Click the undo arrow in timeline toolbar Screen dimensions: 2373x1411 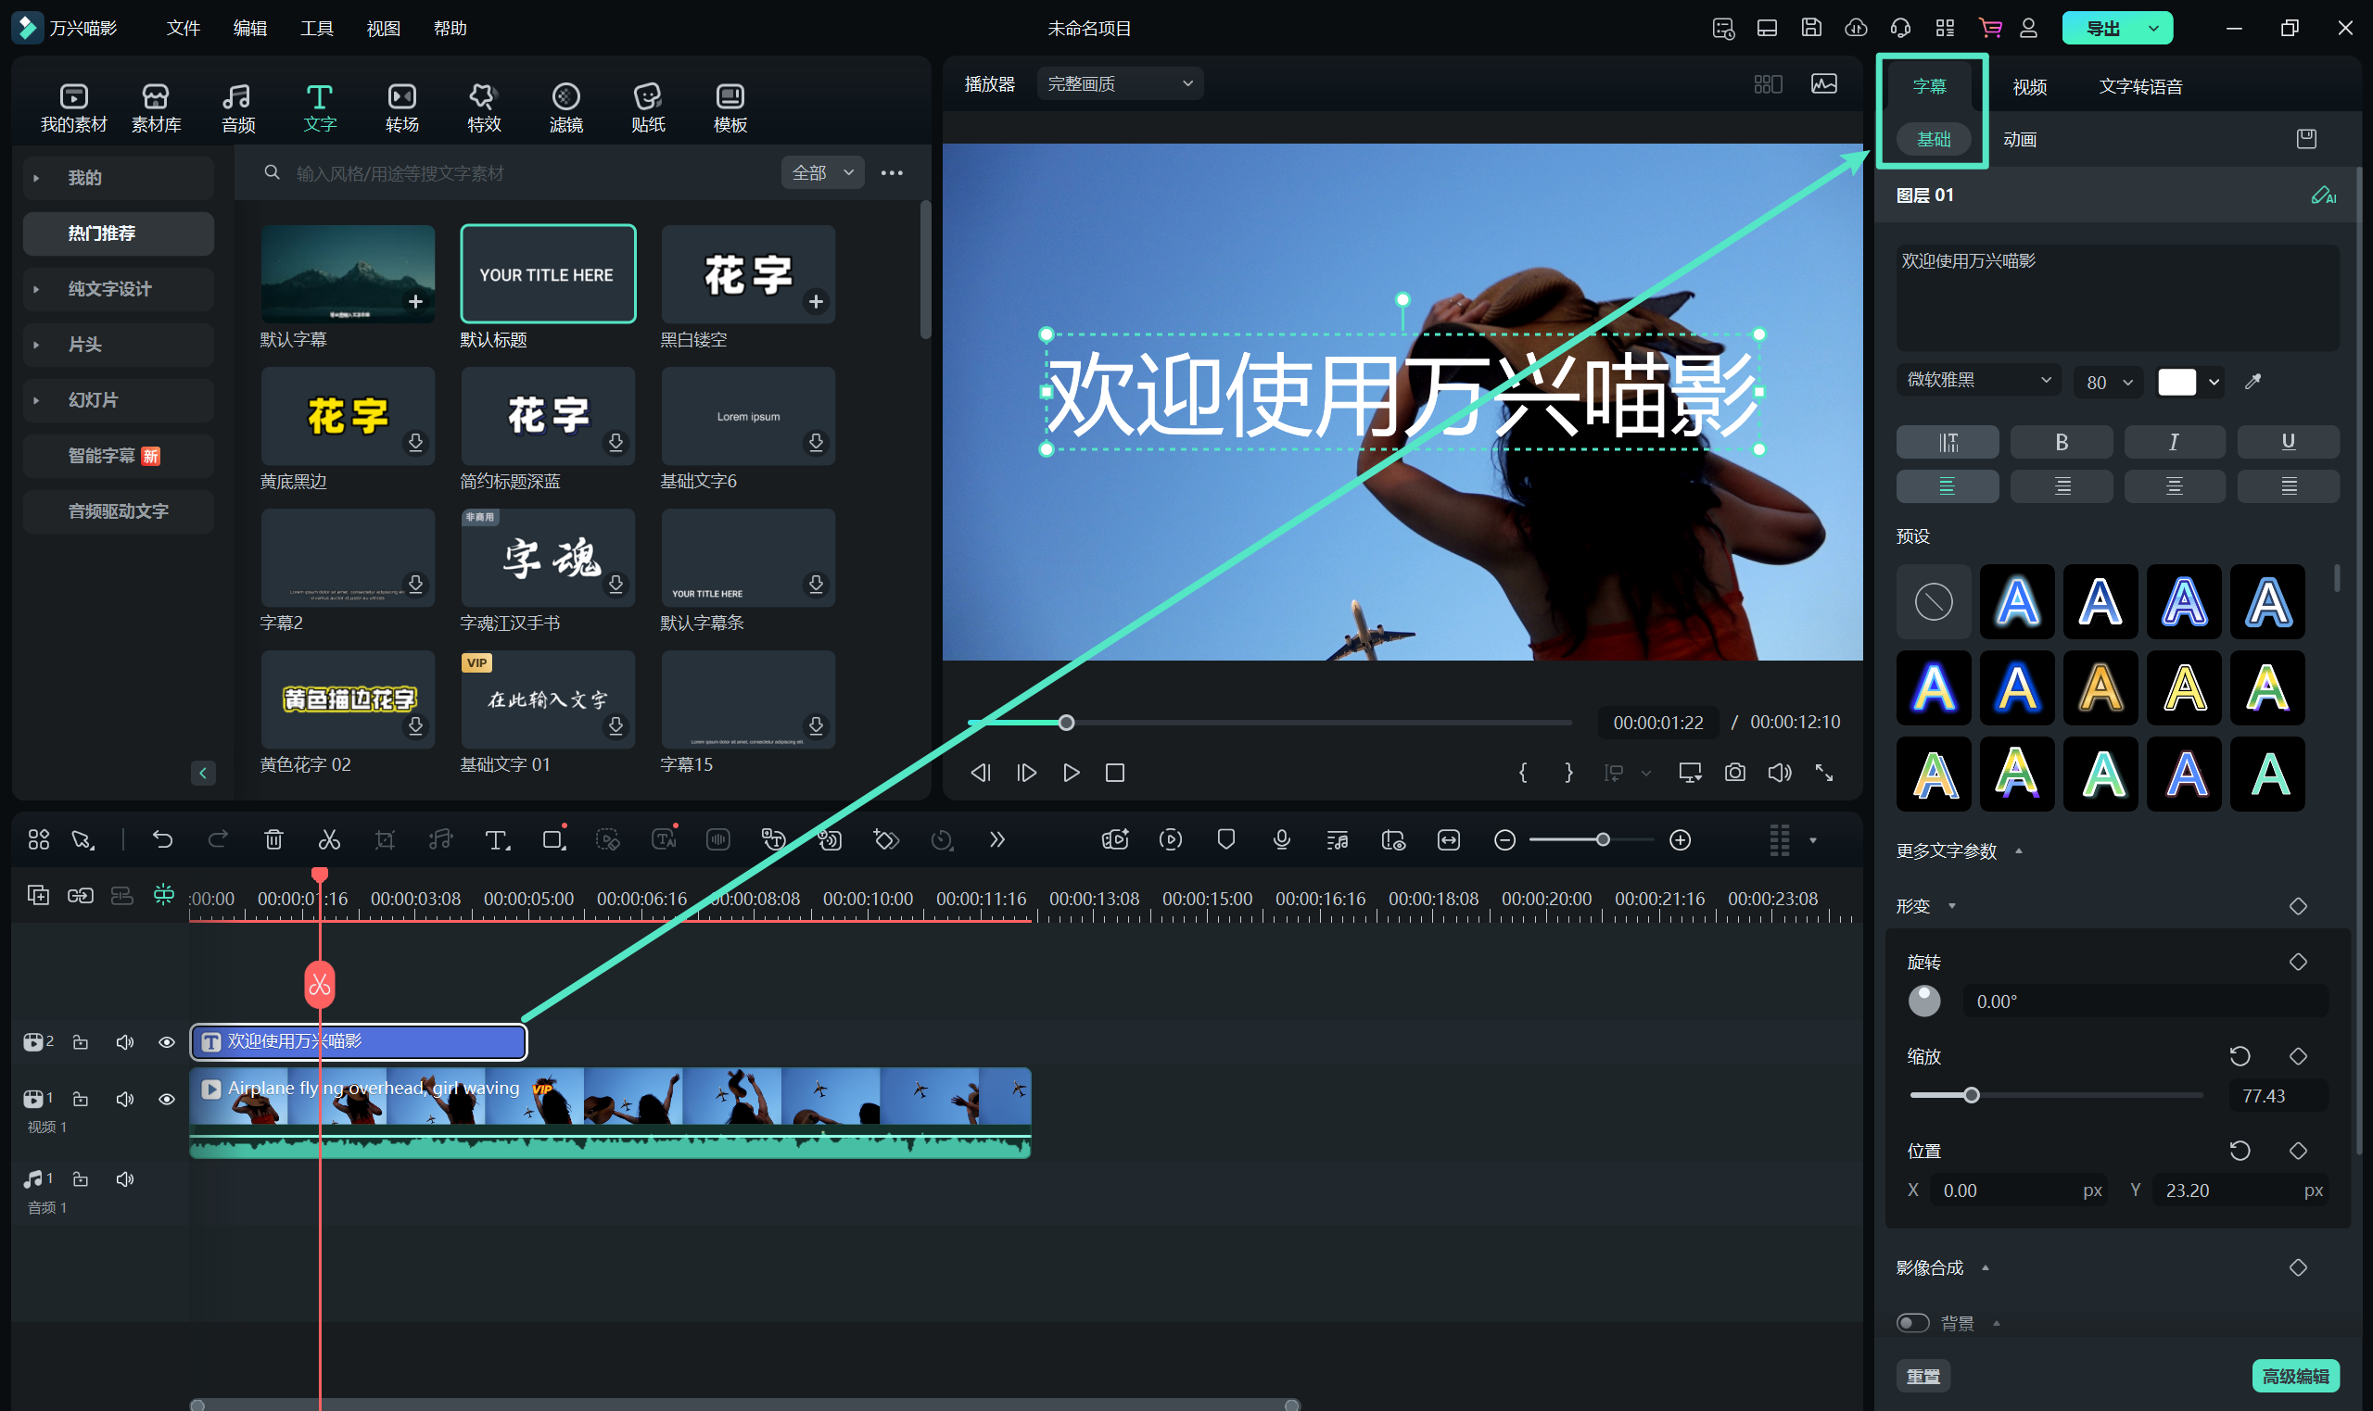(x=162, y=839)
